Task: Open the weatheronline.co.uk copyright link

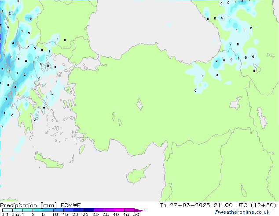Action: pos(242,212)
